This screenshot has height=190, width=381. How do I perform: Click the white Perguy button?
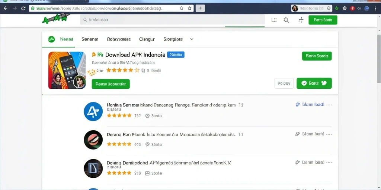pyautogui.click(x=284, y=83)
